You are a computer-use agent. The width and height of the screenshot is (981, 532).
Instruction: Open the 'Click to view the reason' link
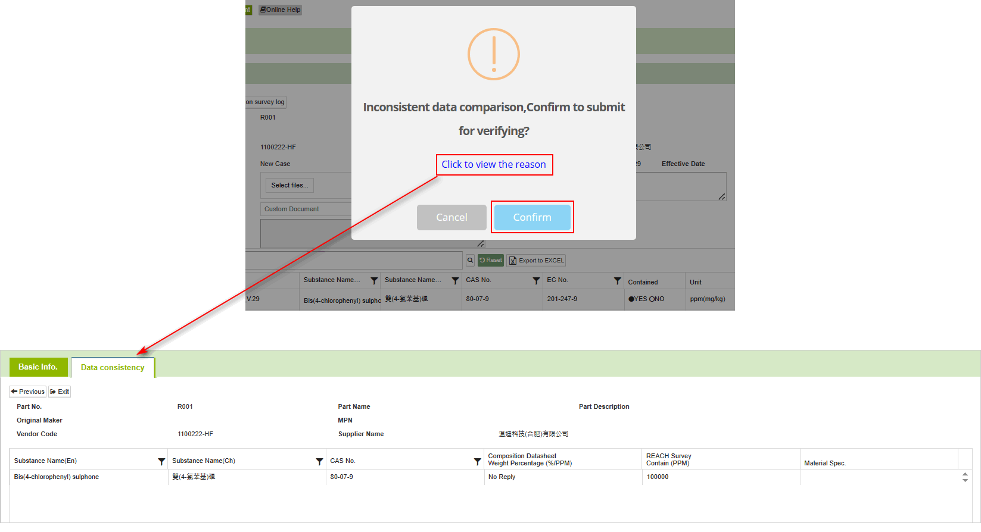(494, 164)
